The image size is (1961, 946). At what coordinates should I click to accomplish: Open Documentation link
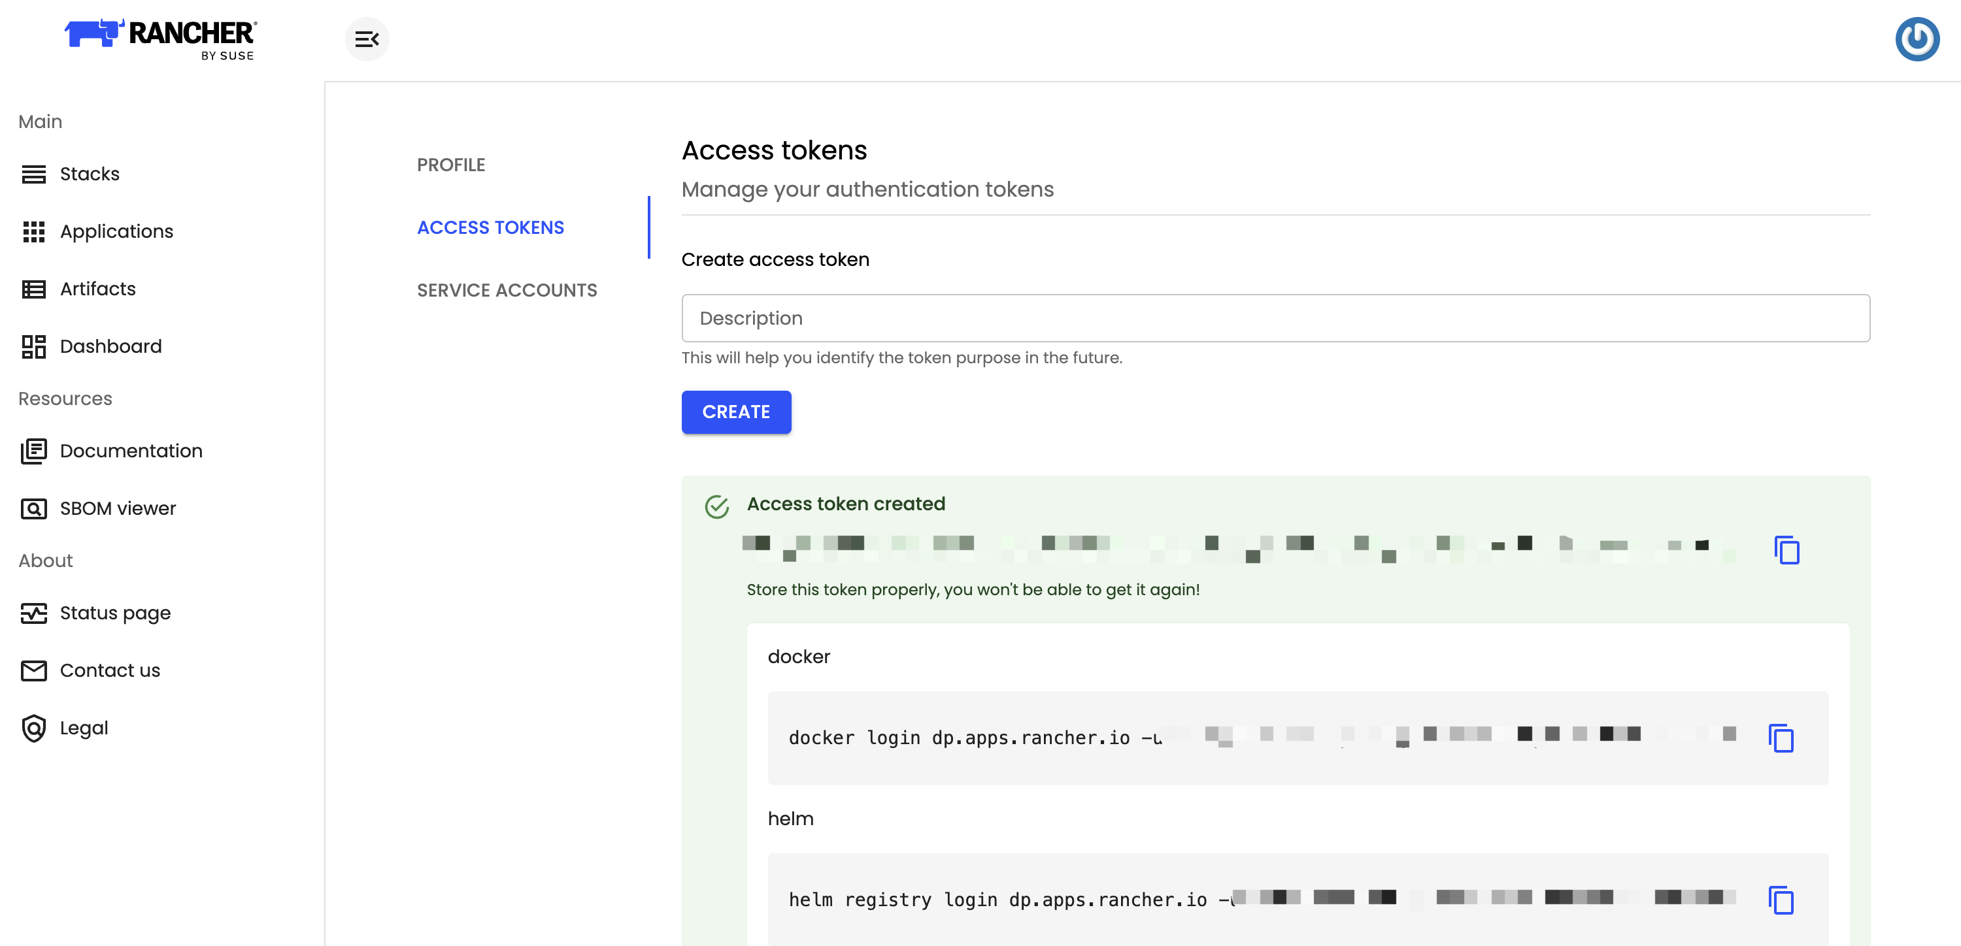pos(131,451)
